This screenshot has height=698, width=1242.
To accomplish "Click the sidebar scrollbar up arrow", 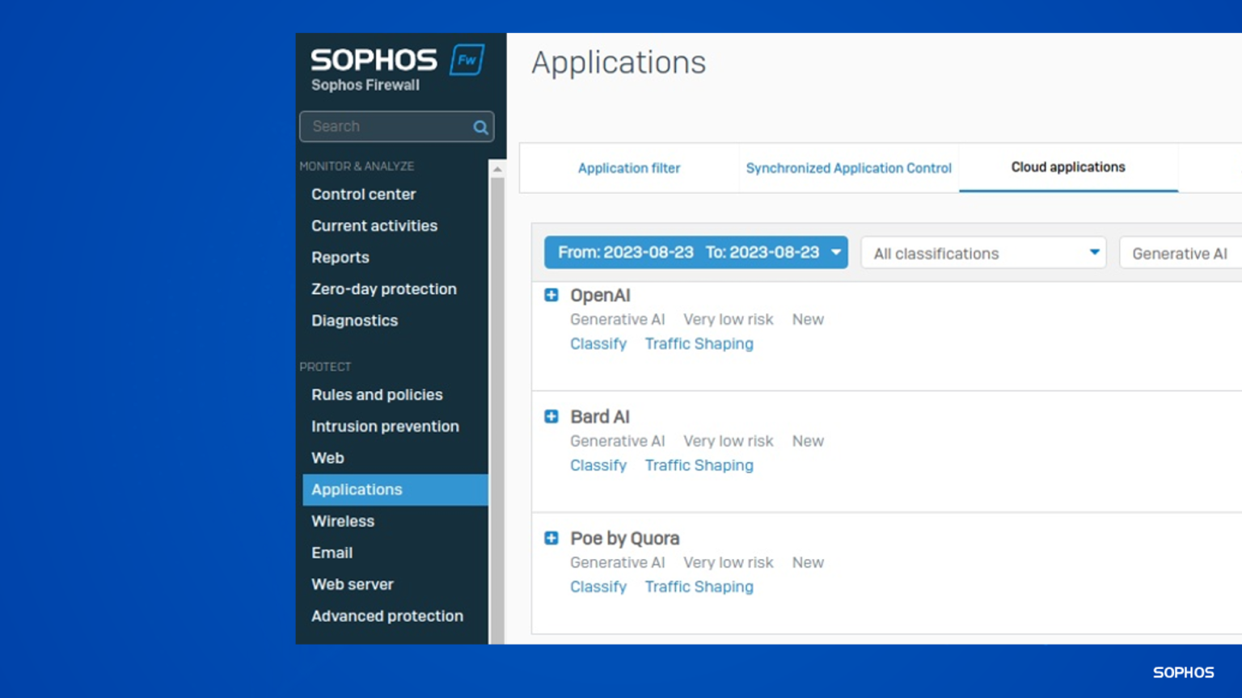I will tap(497, 169).
